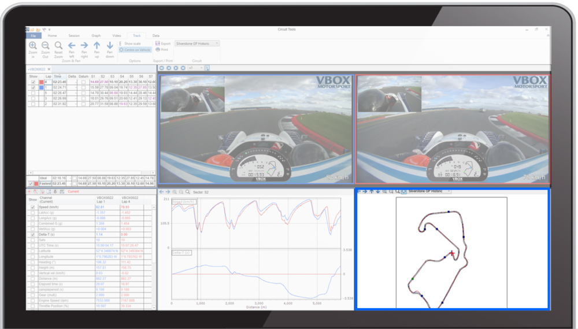Click the AV average icon in channel toolbar
This screenshot has height=329, width=578.
click(x=62, y=192)
